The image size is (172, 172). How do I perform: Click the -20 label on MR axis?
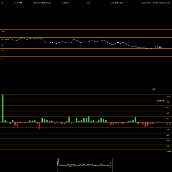click(168, 130)
